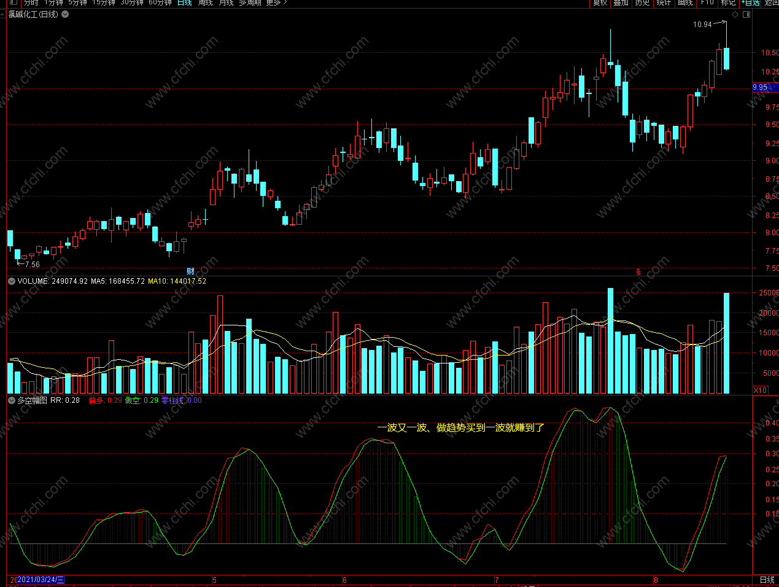The width and height of the screenshot is (779, 587).
Task: Add stock via +自选 button
Action: click(x=750, y=2)
